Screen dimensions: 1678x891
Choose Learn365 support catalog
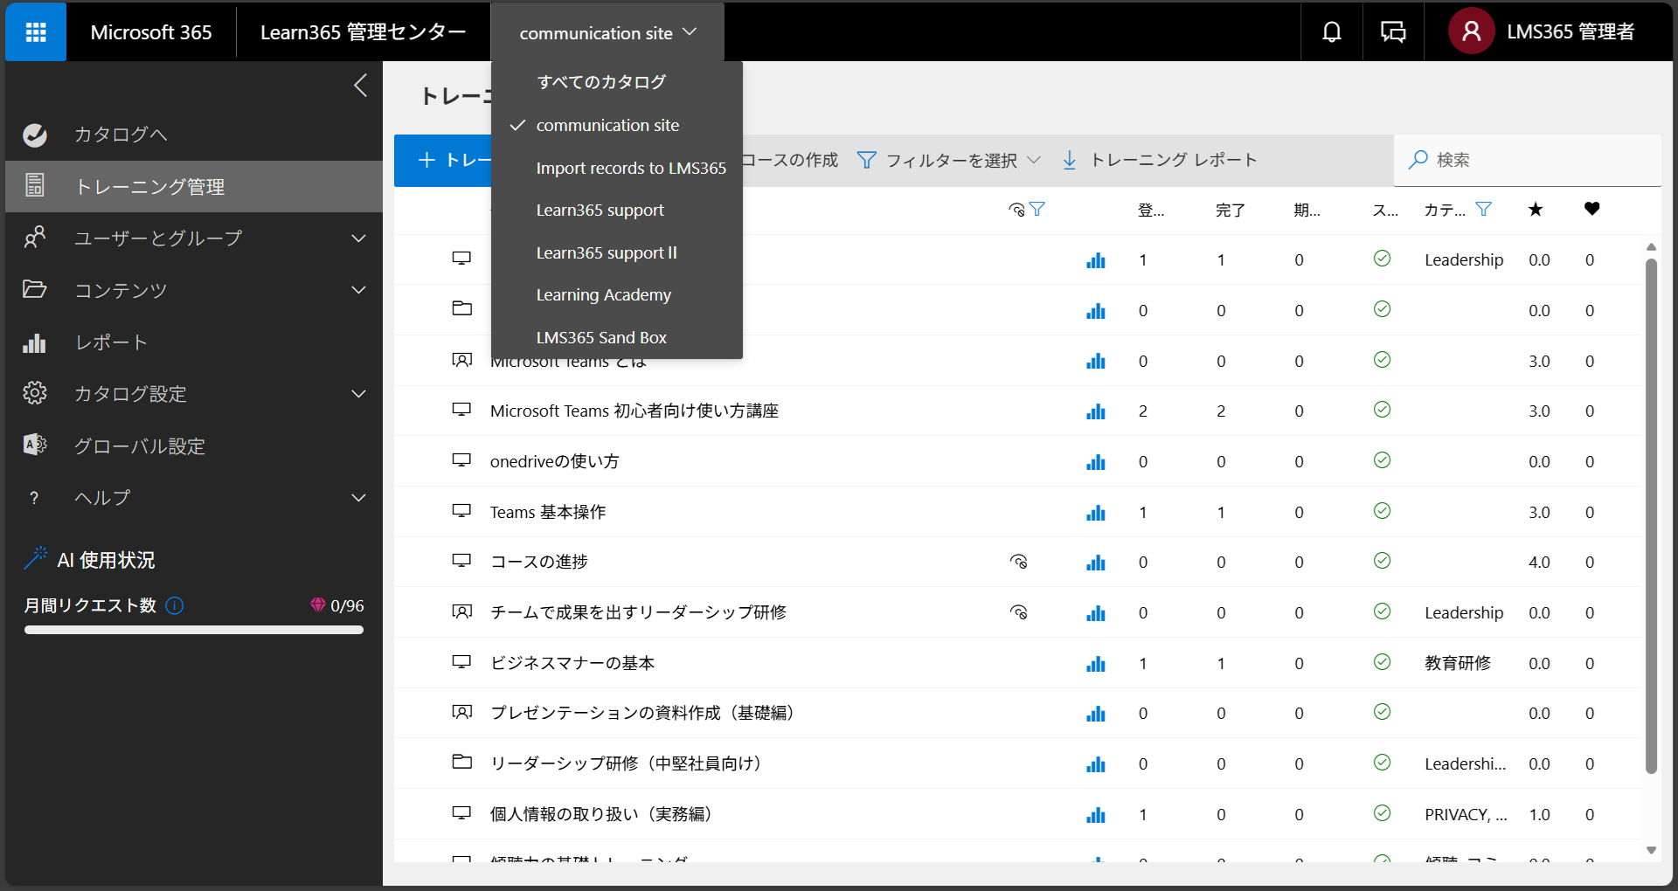[617, 210]
